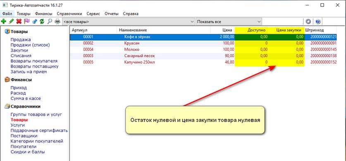Open Поставщики in sidebar

pos(24,136)
